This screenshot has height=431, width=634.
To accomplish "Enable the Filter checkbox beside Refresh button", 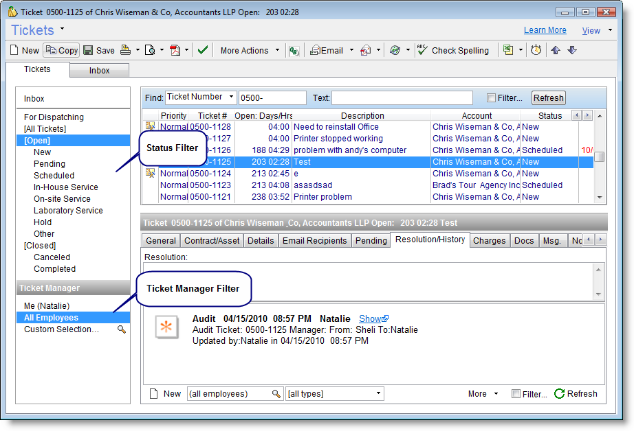I will point(491,98).
